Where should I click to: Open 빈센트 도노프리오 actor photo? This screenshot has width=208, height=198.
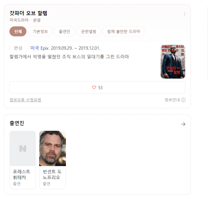53,148
